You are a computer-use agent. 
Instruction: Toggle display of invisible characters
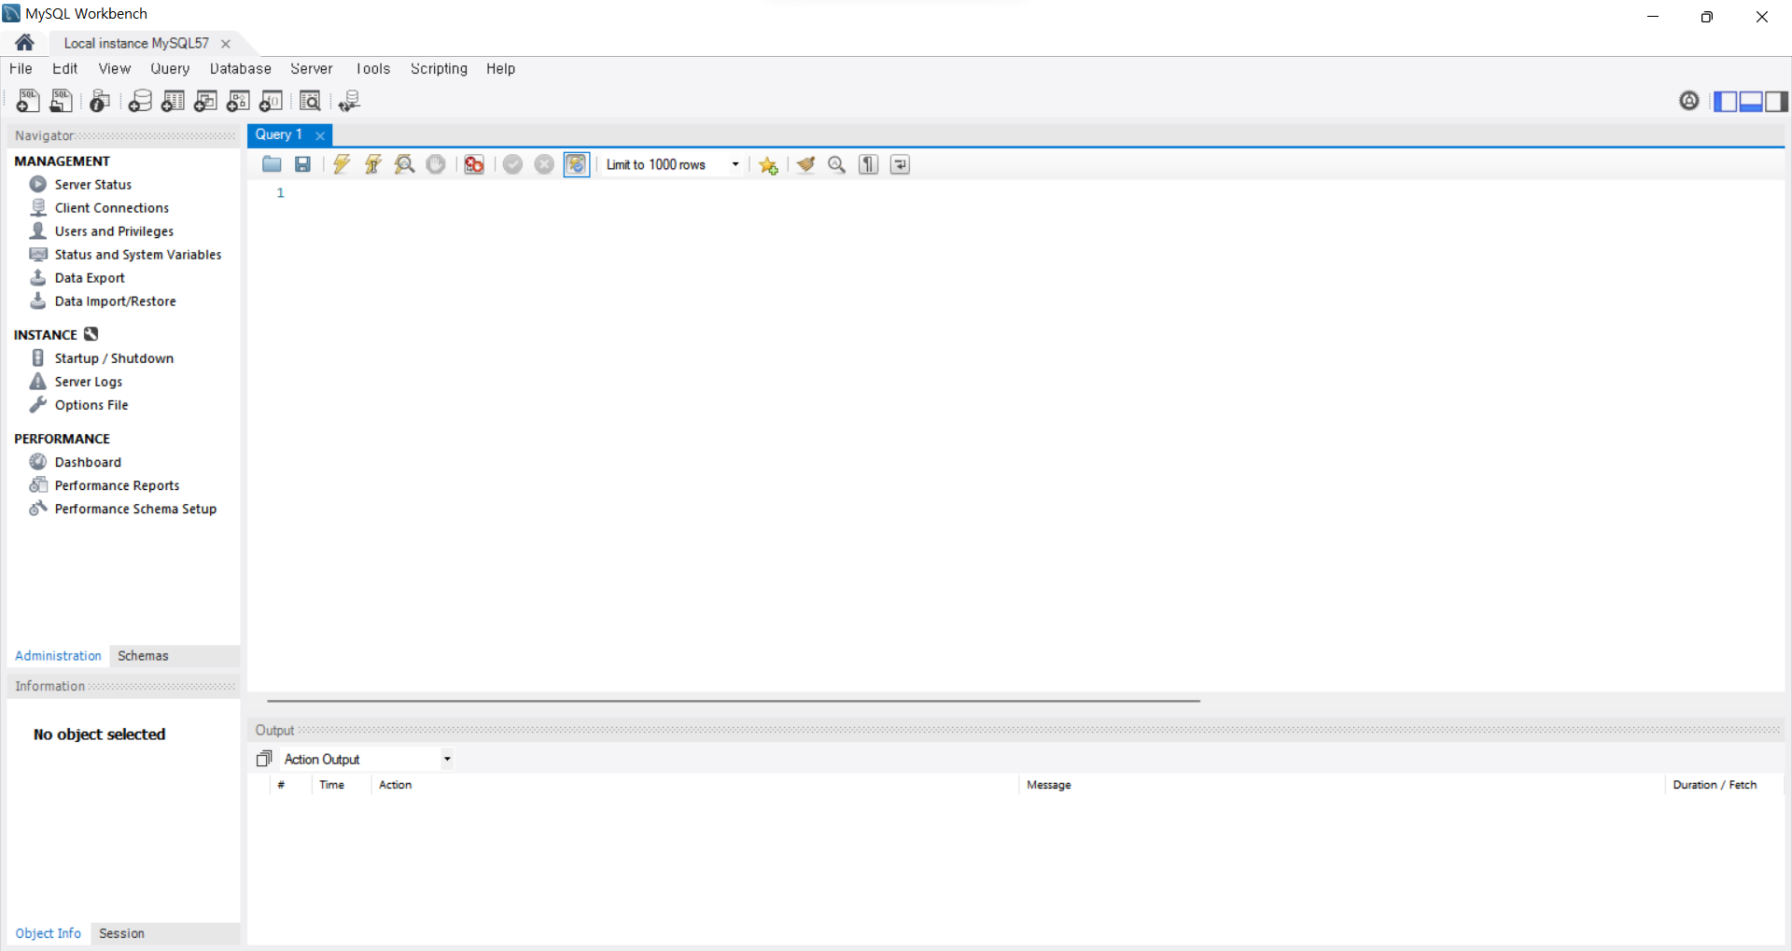869,164
